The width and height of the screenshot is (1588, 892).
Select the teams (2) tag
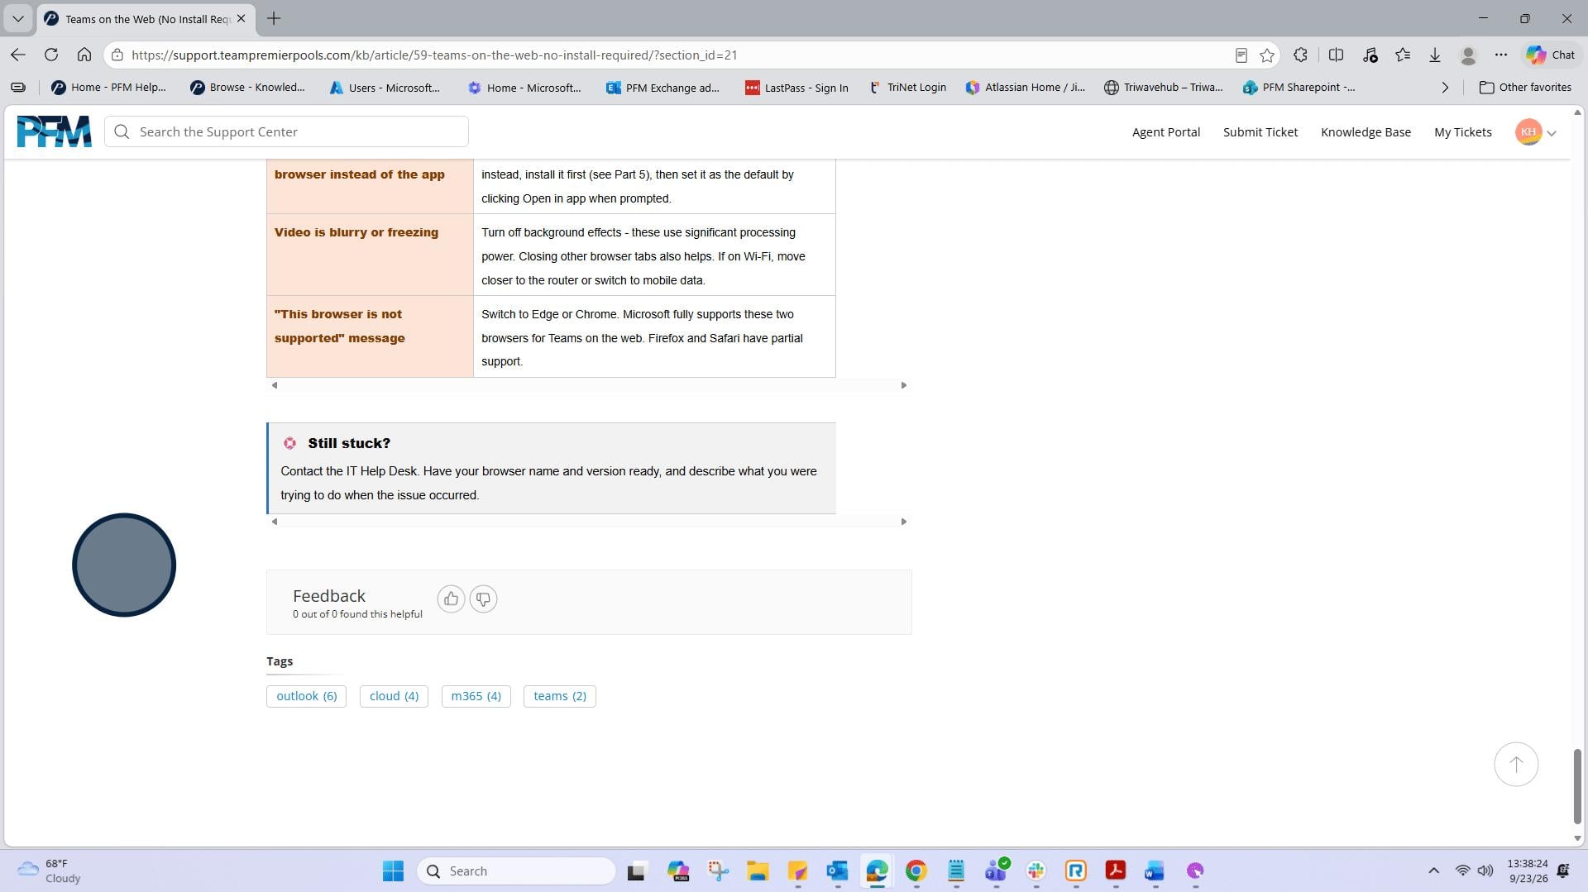pyautogui.click(x=560, y=696)
